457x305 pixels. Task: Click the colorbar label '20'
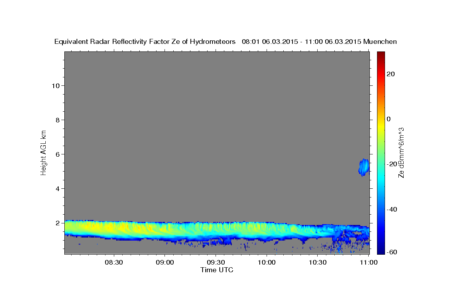pyautogui.click(x=391, y=74)
